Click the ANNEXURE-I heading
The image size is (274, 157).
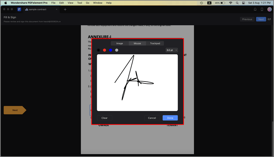[x=99, y=37]
